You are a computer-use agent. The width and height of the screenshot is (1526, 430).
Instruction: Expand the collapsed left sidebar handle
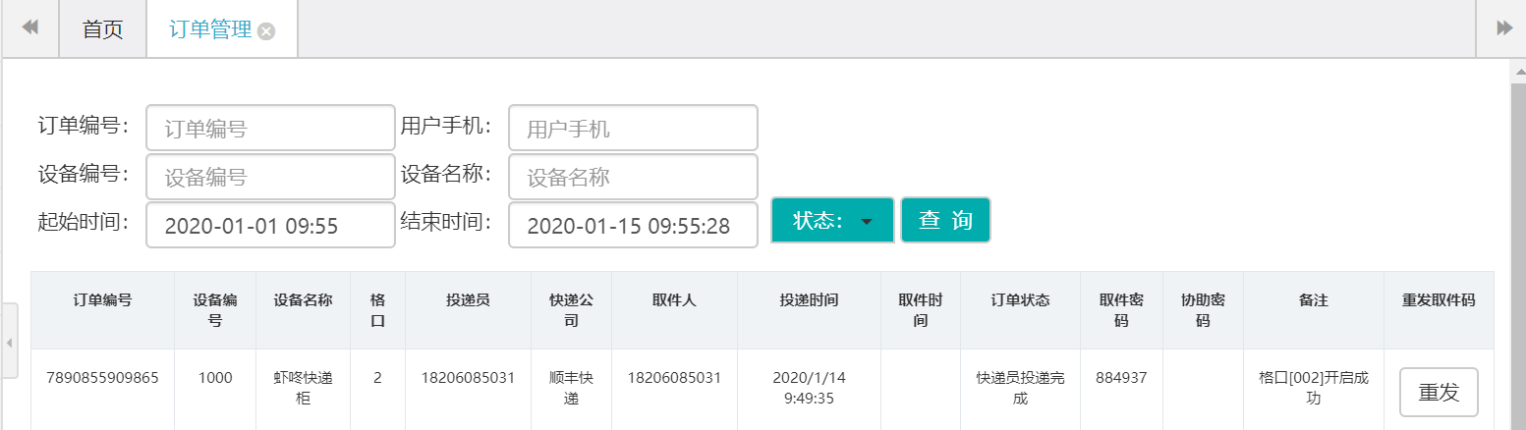tap(9, 342)
